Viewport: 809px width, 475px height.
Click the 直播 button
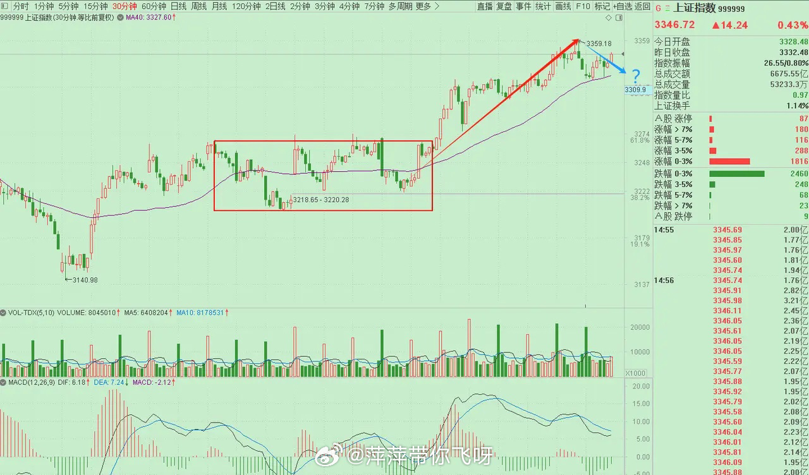pos(485,6)
